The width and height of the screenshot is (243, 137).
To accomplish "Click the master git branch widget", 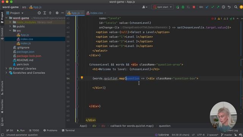I will [226, 135].
